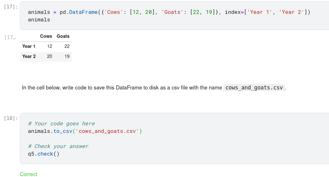Place cursor on the to_csv method call
This screenshot has width=329, height=177.
[x=63, y=131]
